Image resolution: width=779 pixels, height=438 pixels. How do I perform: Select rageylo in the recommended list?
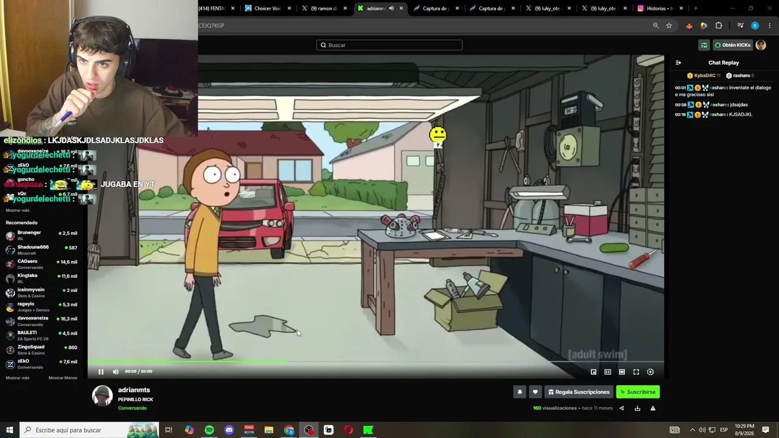(42, 307)
